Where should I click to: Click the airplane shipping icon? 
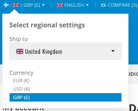coord(6,5)
